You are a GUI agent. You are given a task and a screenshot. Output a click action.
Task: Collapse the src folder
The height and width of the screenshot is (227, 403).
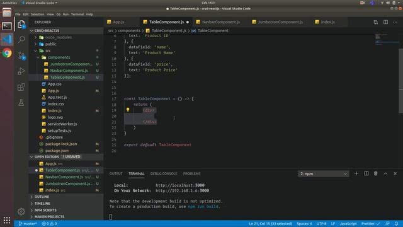pyautogui.click(x=48, y=50)
